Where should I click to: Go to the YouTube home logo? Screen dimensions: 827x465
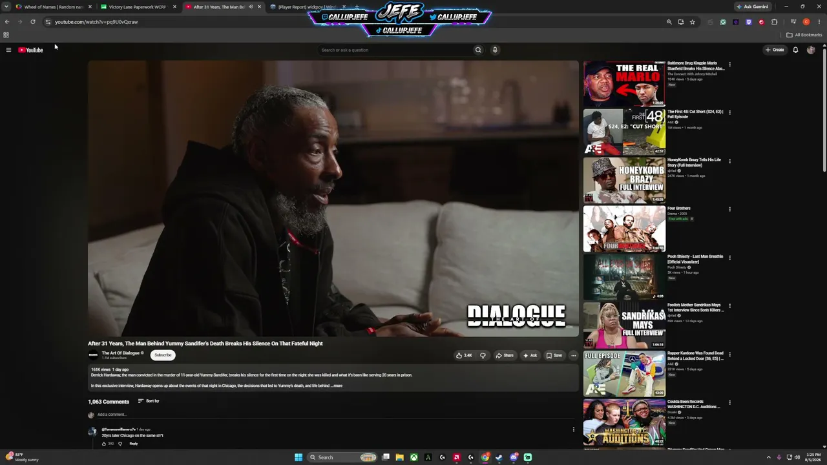[30, 50]
